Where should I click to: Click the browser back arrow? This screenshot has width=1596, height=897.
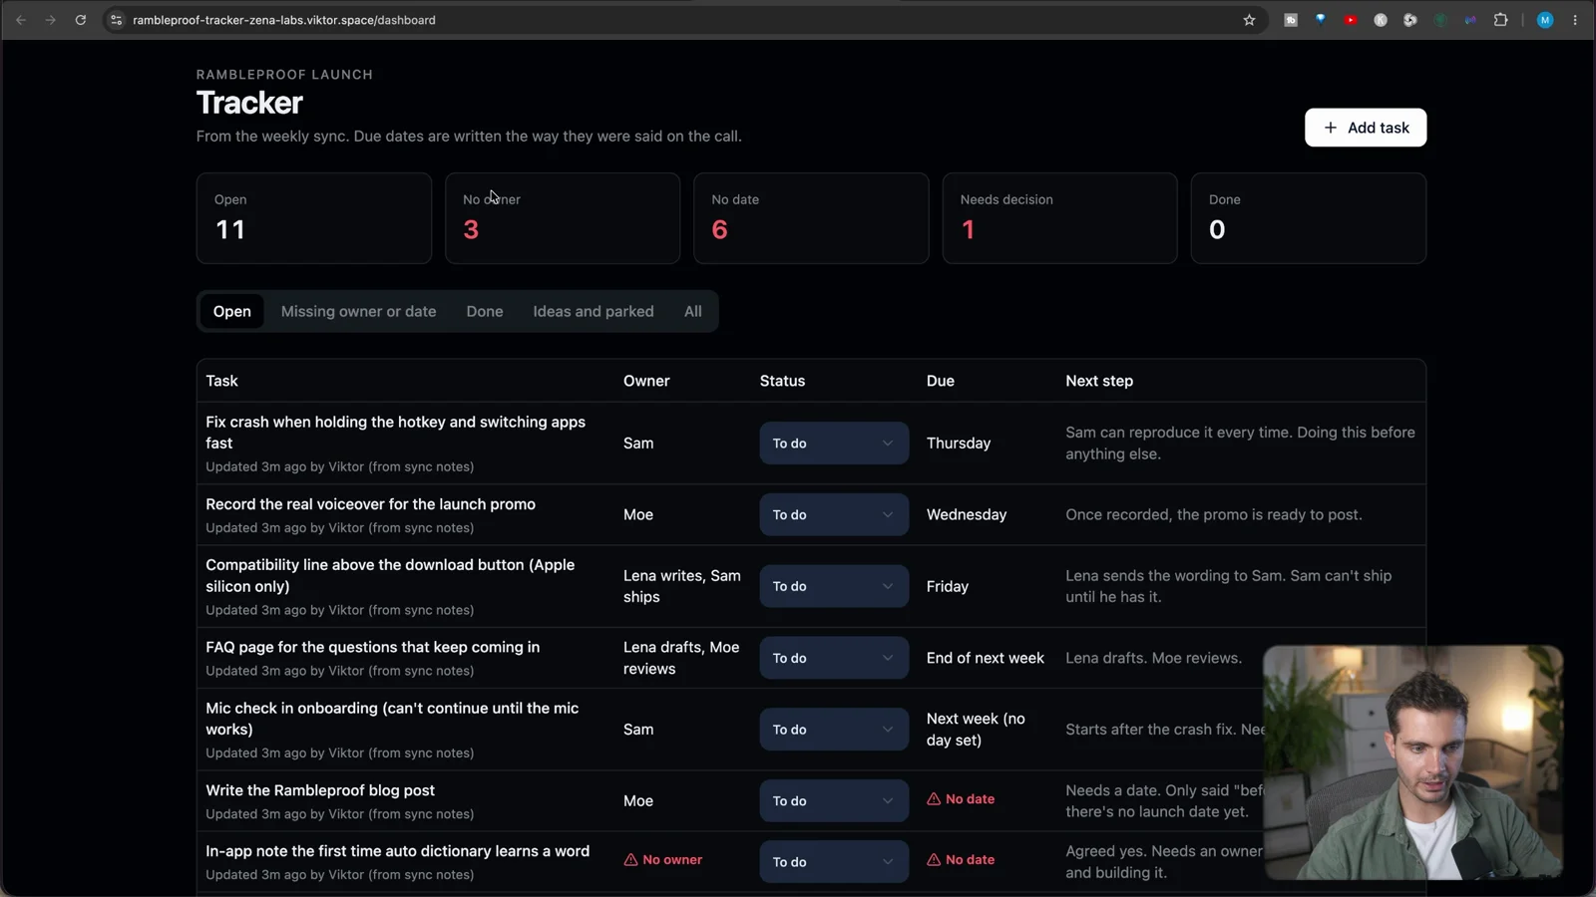coord(21,20)
